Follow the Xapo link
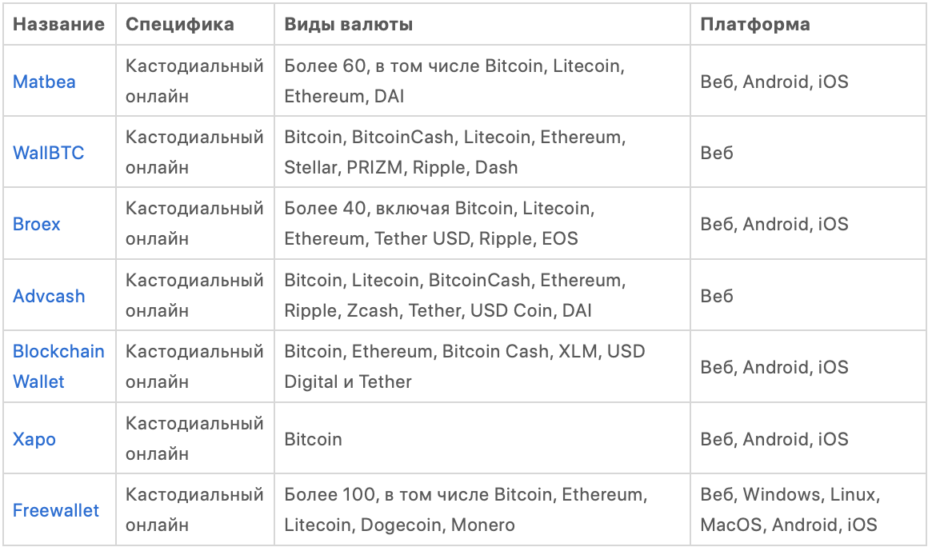The height and width of the screenshot is (547, 928). point(34,439)
